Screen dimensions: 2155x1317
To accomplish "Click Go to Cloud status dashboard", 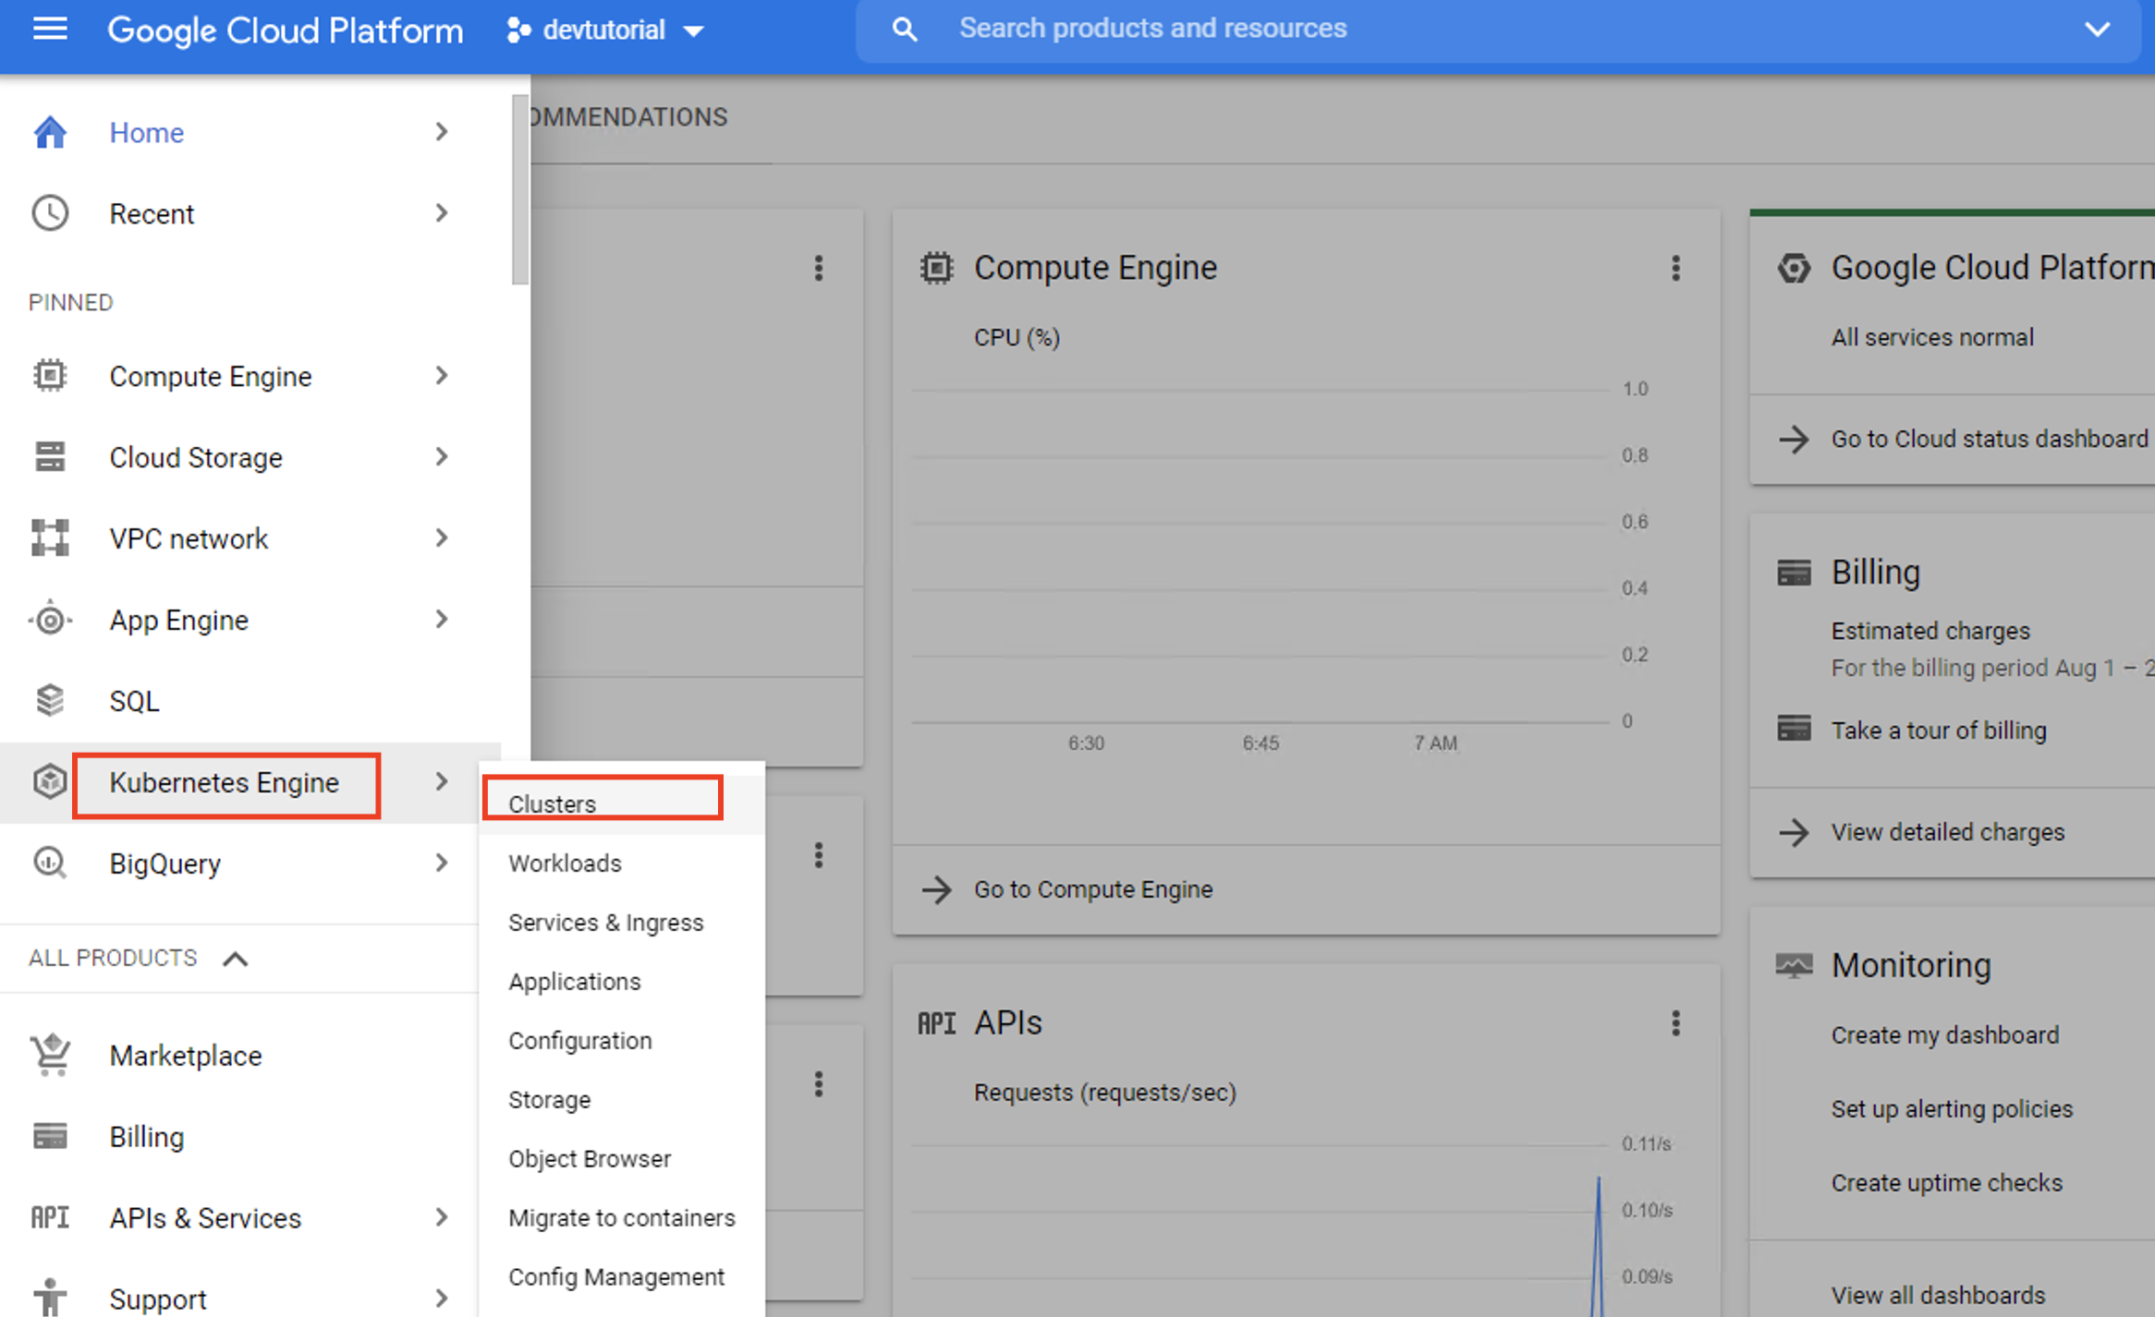I will 1989,439.
